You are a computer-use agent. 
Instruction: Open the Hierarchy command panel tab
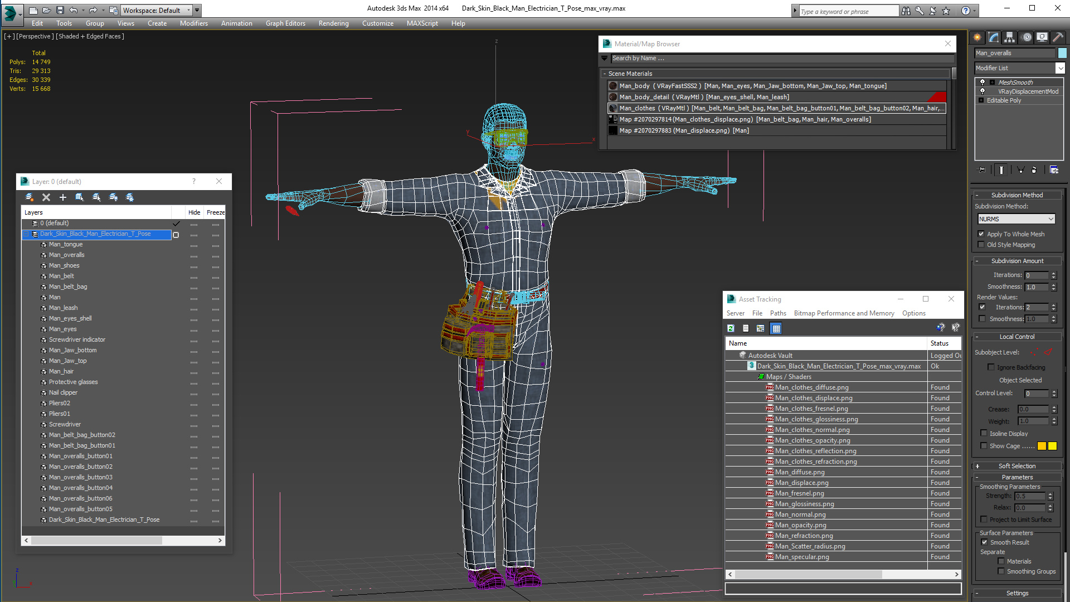click(x=1009, y=37)
